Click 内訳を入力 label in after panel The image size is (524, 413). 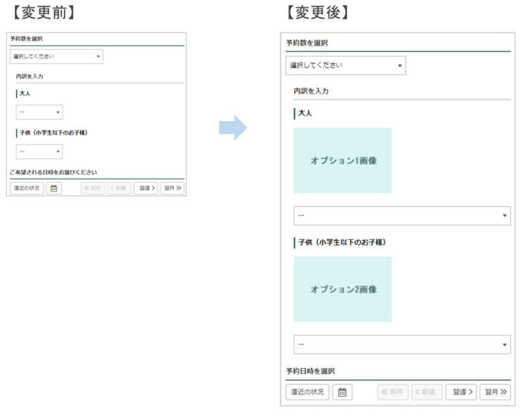pyautogui.click(x=311, y=91)
